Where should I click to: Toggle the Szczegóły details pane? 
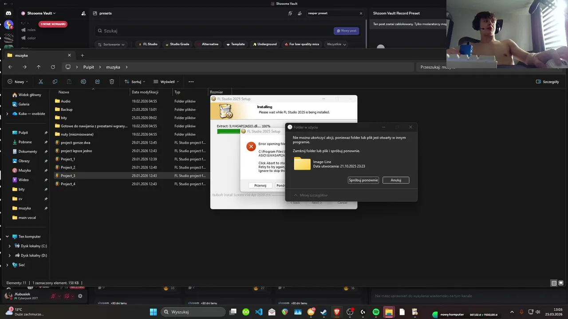(548, 82)
